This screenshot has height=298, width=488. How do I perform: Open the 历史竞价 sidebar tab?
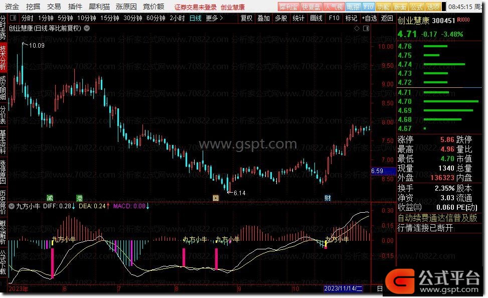[x=3, y=202]
